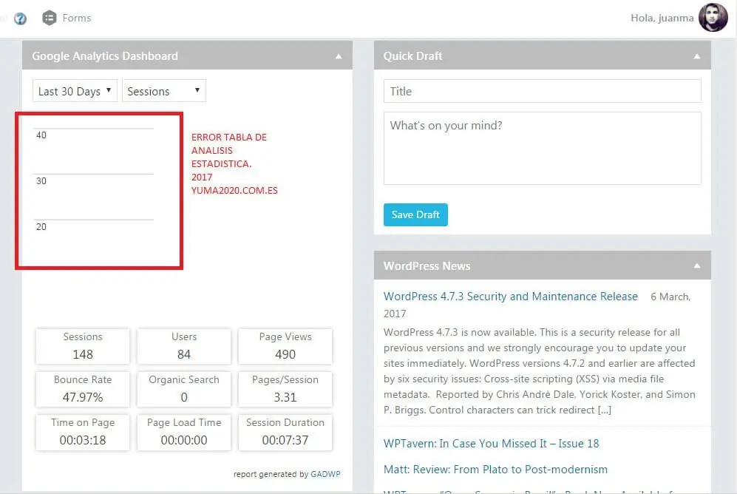
Task: Click the Users 84 stat box
Action: click(184, 346)
